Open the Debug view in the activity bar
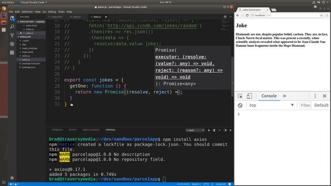Screen dimensions: 331x186 12,44
